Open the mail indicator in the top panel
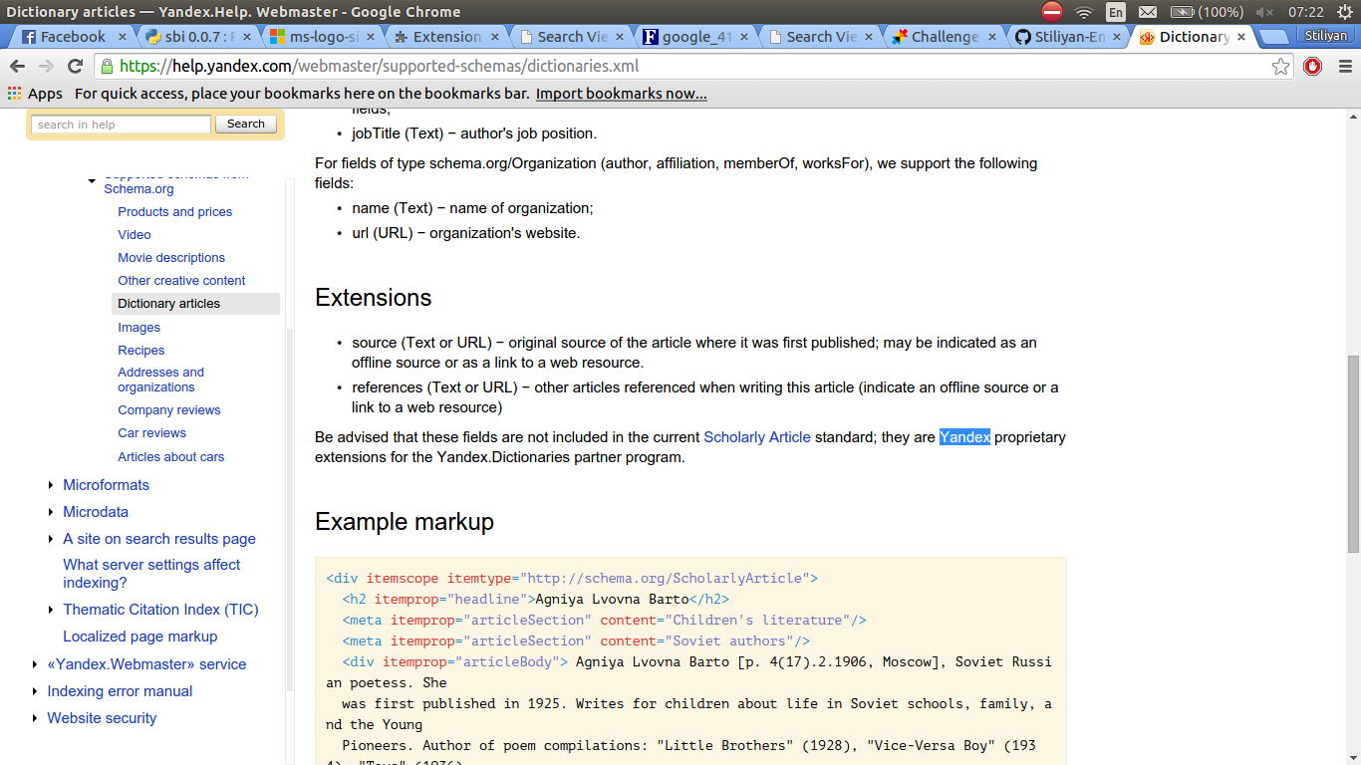1361x765 pixels. [x=1148, y=12]
